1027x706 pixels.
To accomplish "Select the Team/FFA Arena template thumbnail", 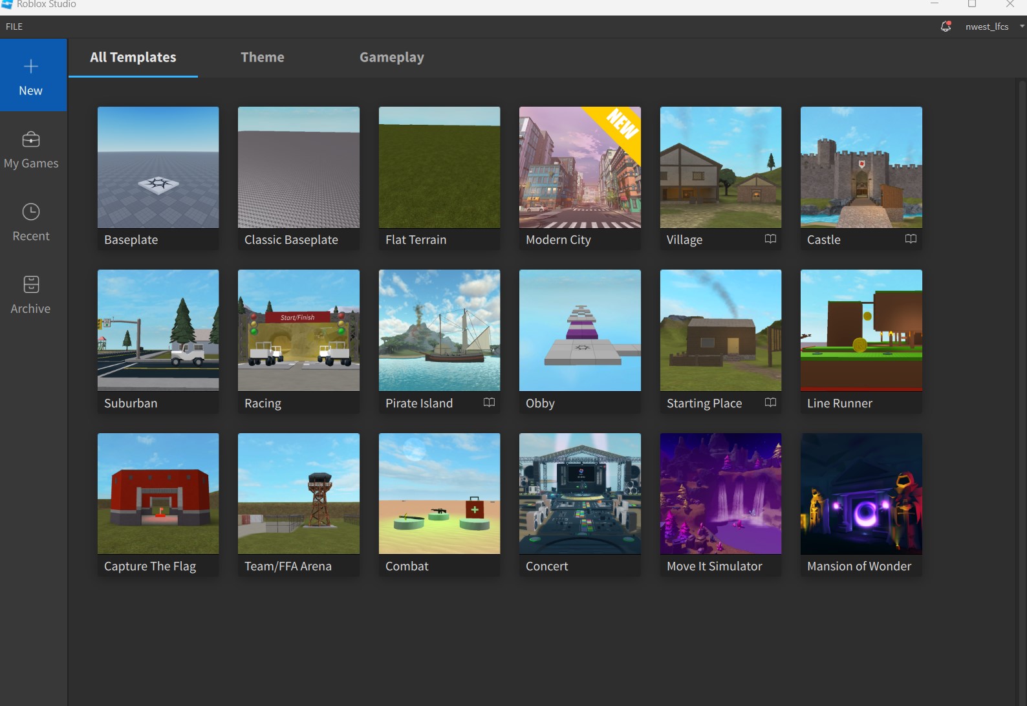I will tap(299, 494).
